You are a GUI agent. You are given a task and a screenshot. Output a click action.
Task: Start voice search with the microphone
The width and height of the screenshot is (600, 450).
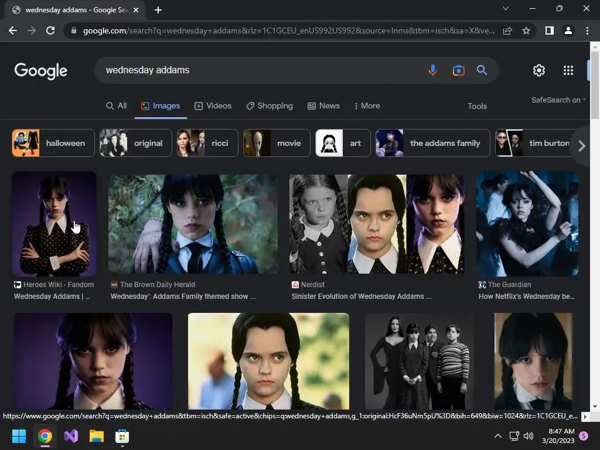tap(433, 70)
